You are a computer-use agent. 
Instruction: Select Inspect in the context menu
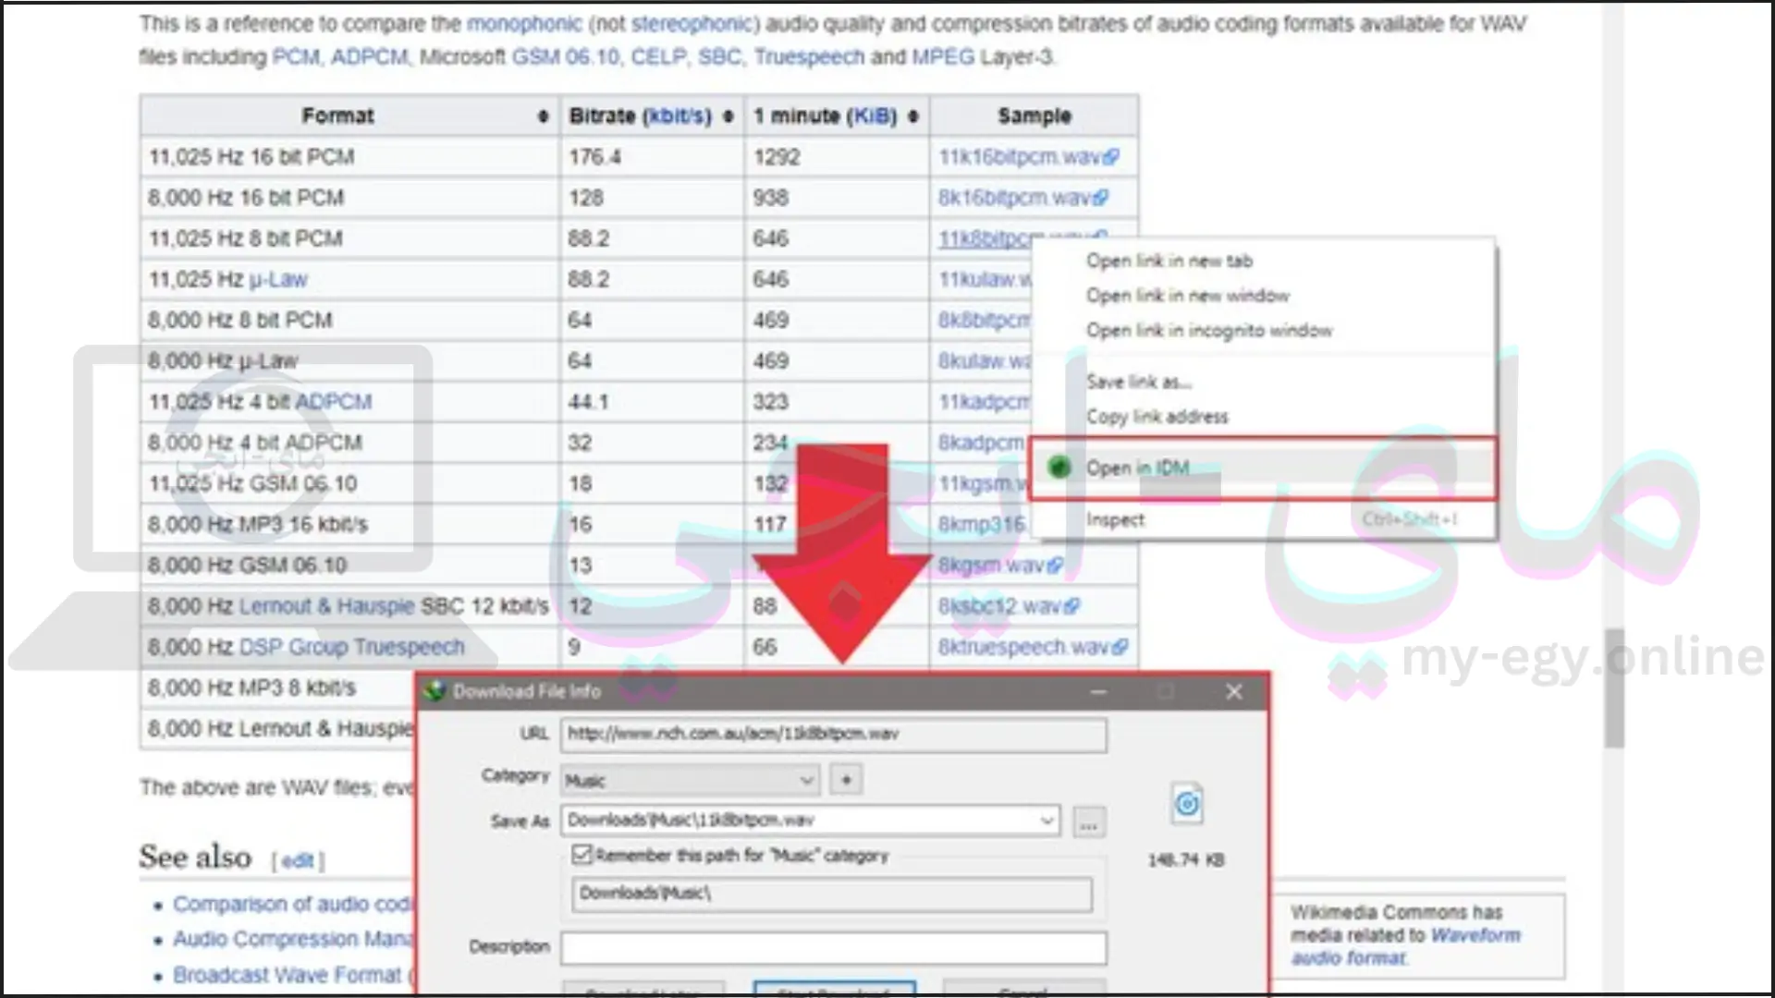(1115, 519)
